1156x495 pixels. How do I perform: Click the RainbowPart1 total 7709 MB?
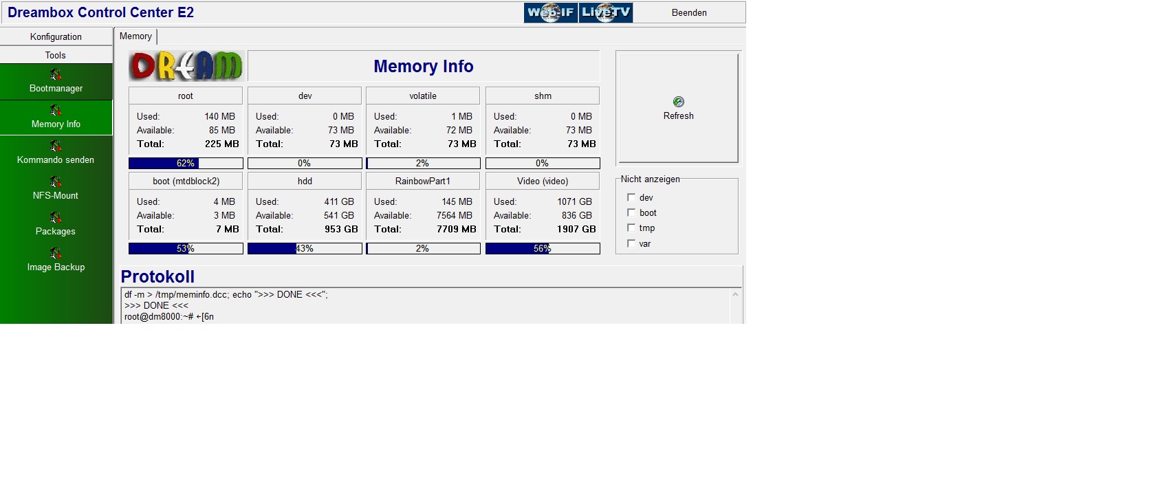tap(457, 229)
